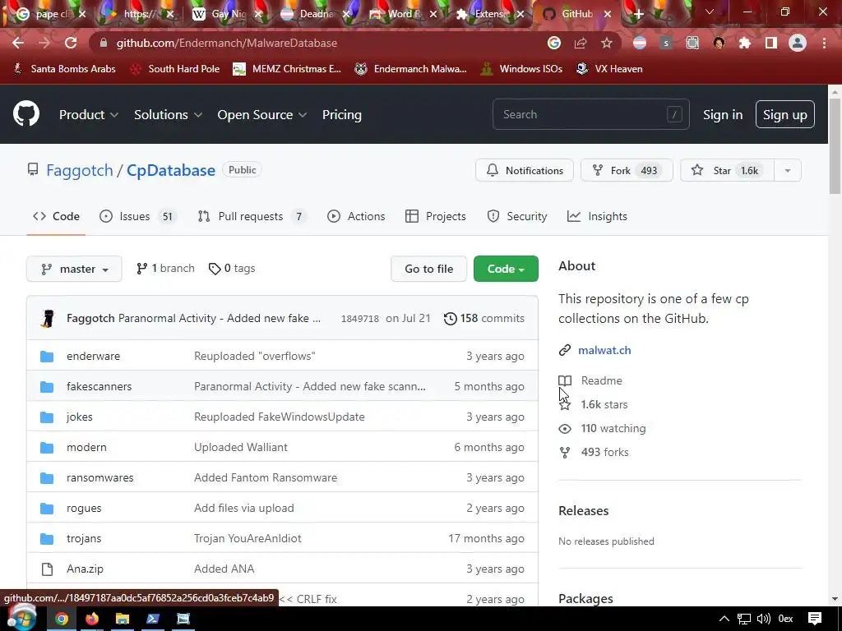Screen dimensions: 842x631
Task: Open the 0 tags link
Action: coord(232,269)
